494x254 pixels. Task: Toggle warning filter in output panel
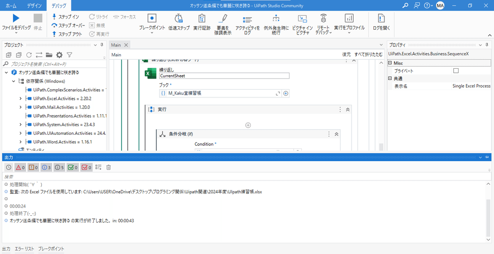33,167
